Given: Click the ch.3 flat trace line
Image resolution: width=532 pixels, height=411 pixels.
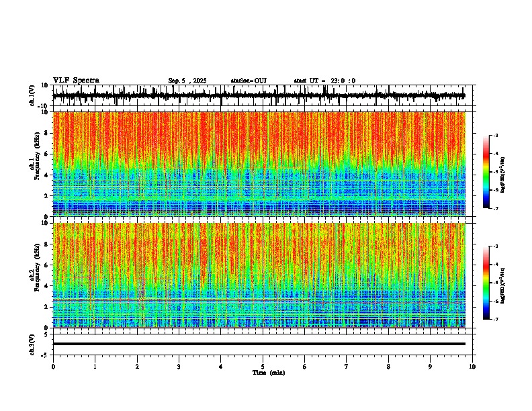Looking at the screenshot, I should click(x=259, y=344).
